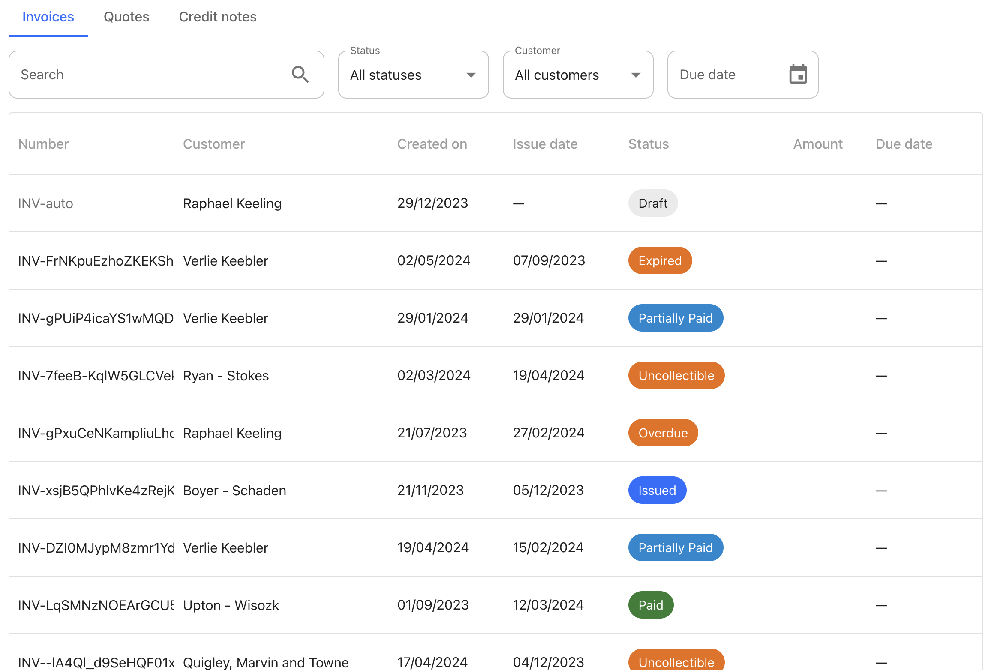This screenshot has width=997, height=670.
Task: Open invoice INV-xsjB5QPhlvKe4zRejK
Action: coord(96,491)
